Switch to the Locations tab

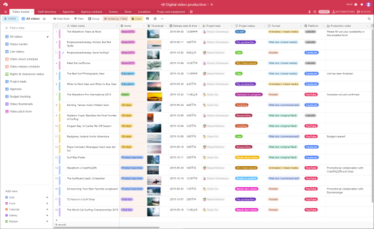pyautogui.click(x=144, y=12)
